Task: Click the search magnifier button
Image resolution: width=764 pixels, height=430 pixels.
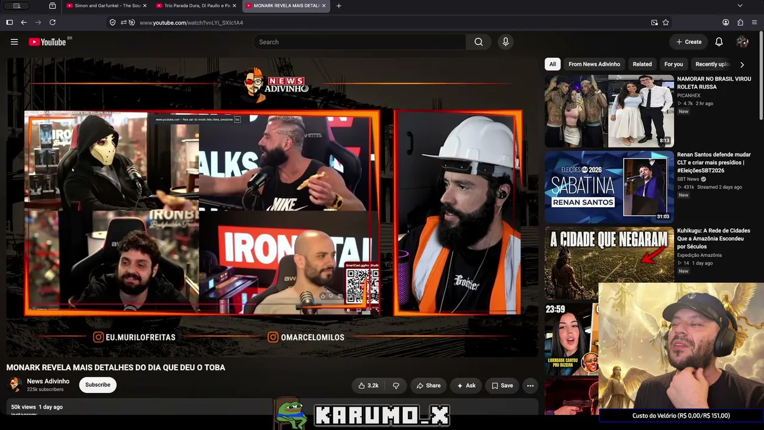Action: 479,42
